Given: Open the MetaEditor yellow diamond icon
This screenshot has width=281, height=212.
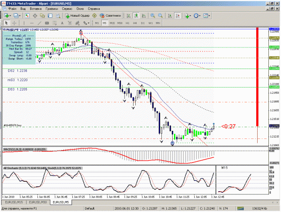Looking at the screenshot, I should [94, 16].
